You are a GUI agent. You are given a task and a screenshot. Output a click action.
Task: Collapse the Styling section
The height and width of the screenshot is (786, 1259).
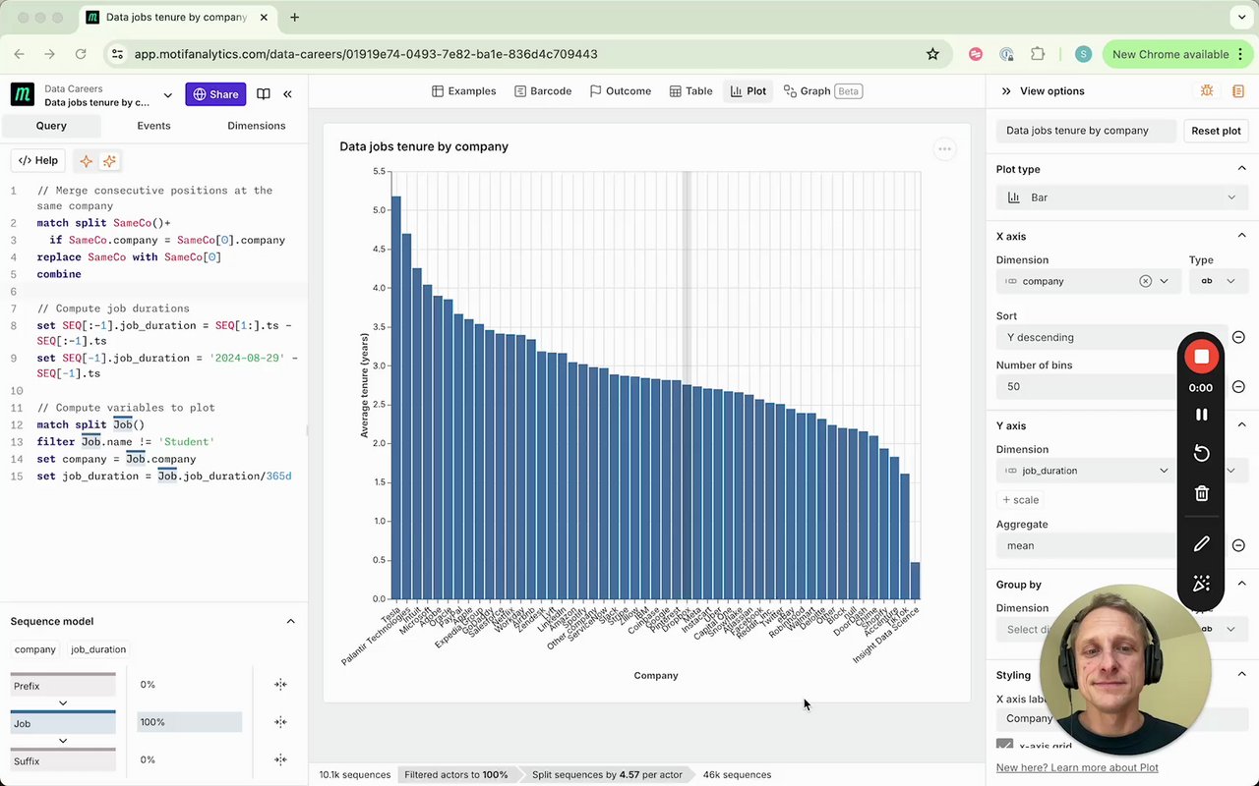coord(1241,675)
